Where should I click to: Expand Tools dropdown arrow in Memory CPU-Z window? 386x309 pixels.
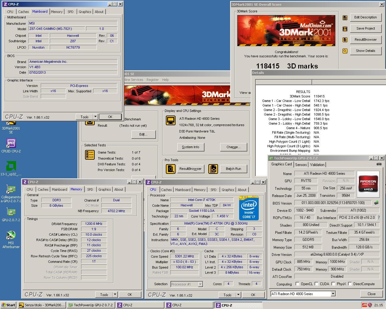[x=115, y=295]
